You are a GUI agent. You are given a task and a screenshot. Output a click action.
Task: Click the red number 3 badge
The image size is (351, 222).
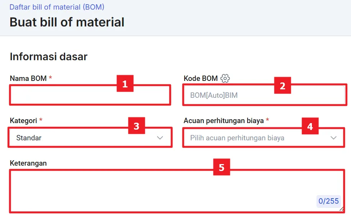tap(136, 126)
